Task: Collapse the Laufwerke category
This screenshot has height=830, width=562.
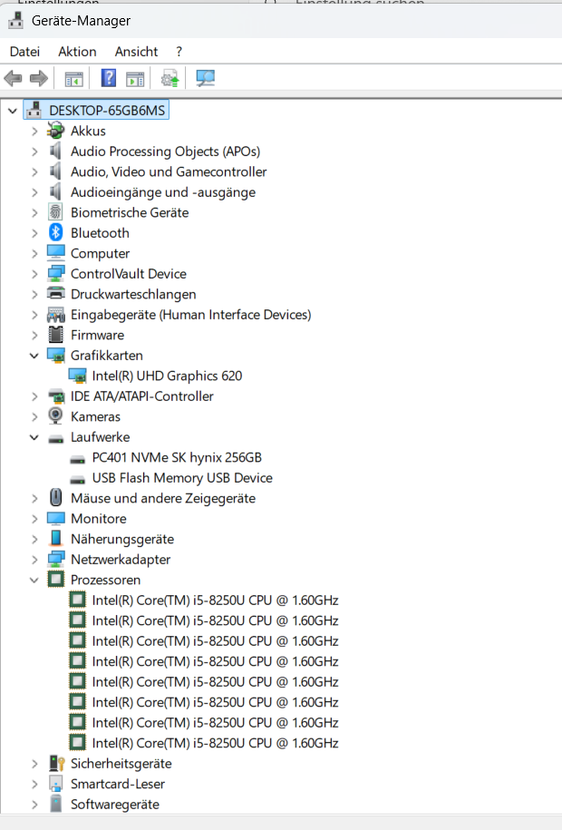Action: tap(34, 437)
